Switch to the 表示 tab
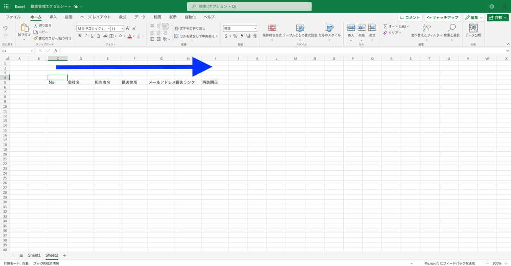511x266 pixels. click(x=173, y=17)
